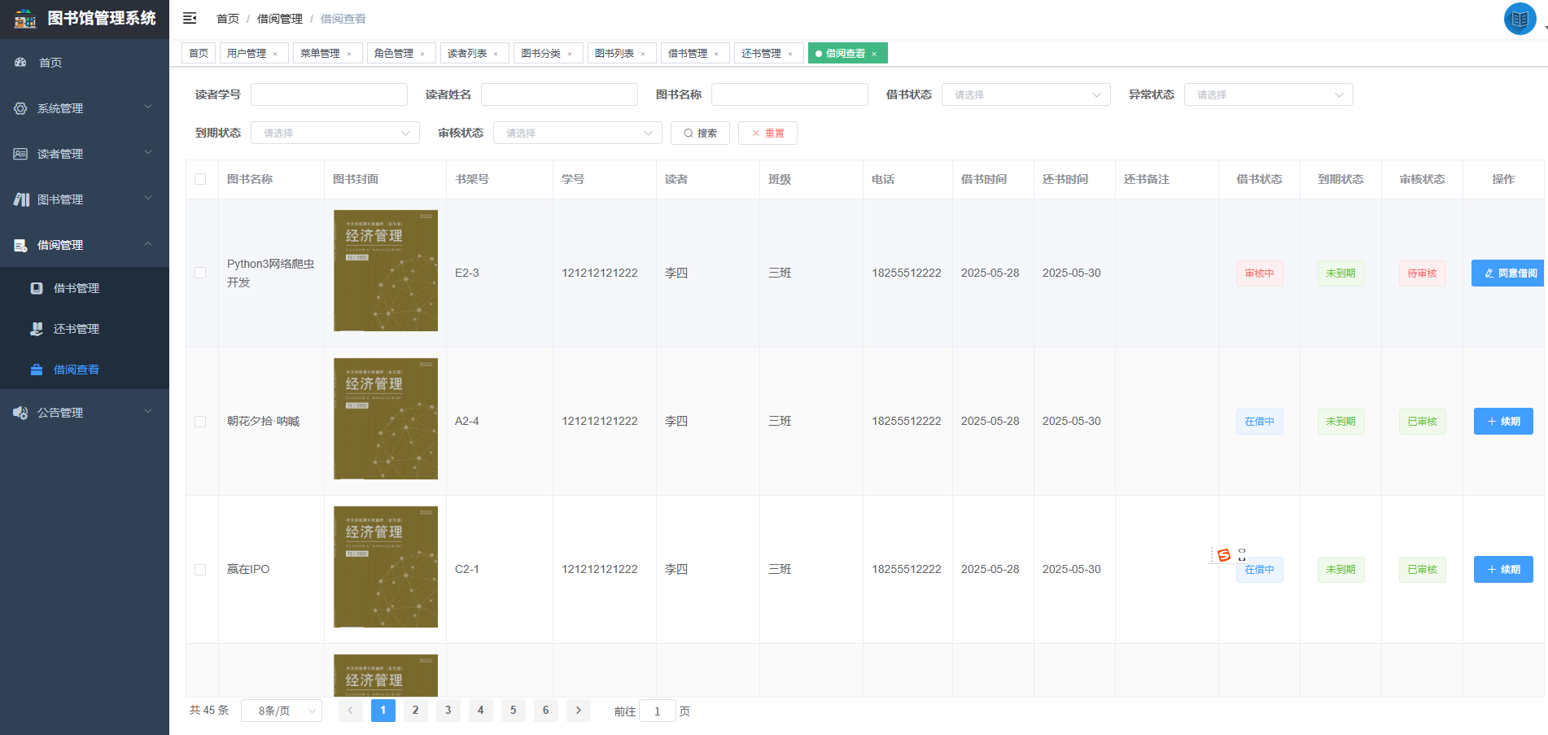Check the row checkbox for Python3网络爬虫开发
The image size is (1548, 735).
201,273
